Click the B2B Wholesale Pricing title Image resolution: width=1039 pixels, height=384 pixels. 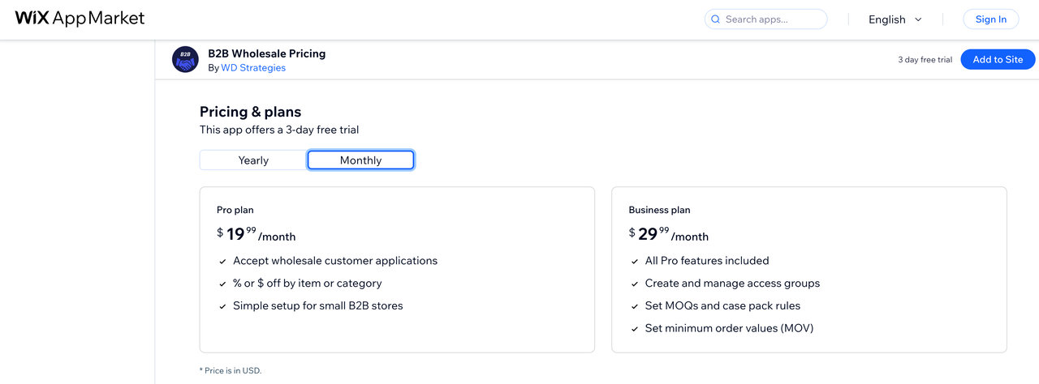click(x=266, y=53)
